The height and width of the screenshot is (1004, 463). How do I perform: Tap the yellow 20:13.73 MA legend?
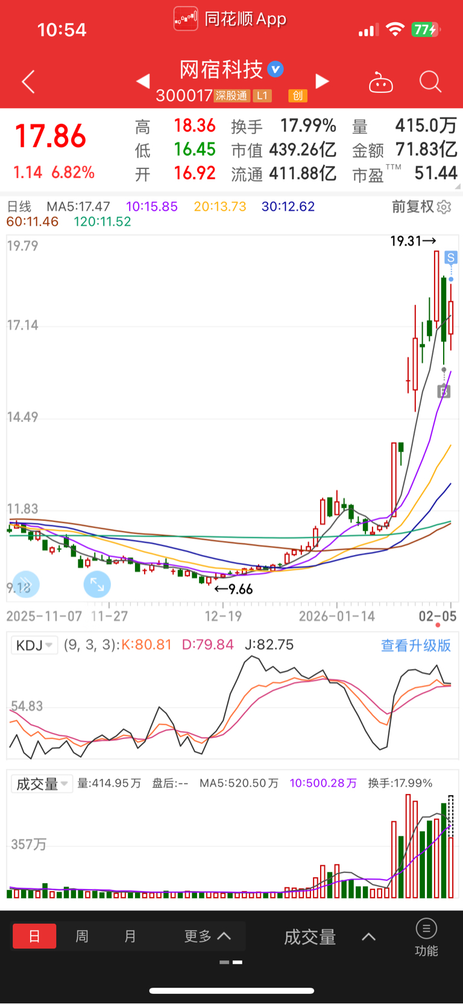click(x=220, y=206)
